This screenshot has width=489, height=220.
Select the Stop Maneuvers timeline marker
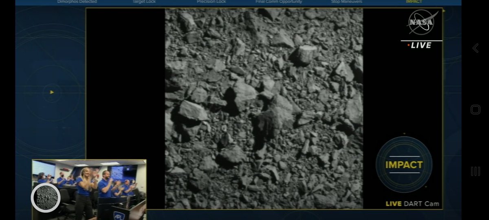tap(346, 2)
